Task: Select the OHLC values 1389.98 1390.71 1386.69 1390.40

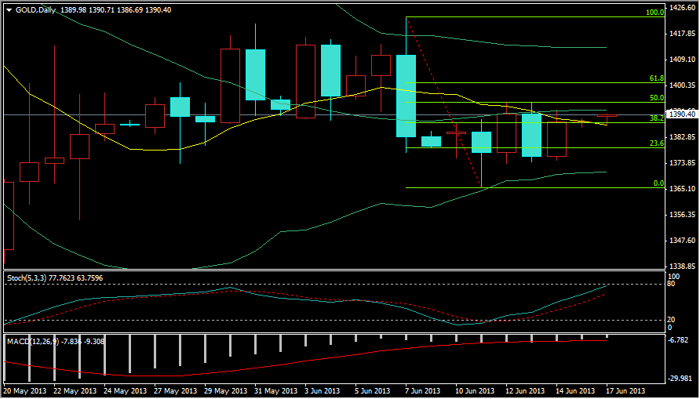Action: coord(115,10)
